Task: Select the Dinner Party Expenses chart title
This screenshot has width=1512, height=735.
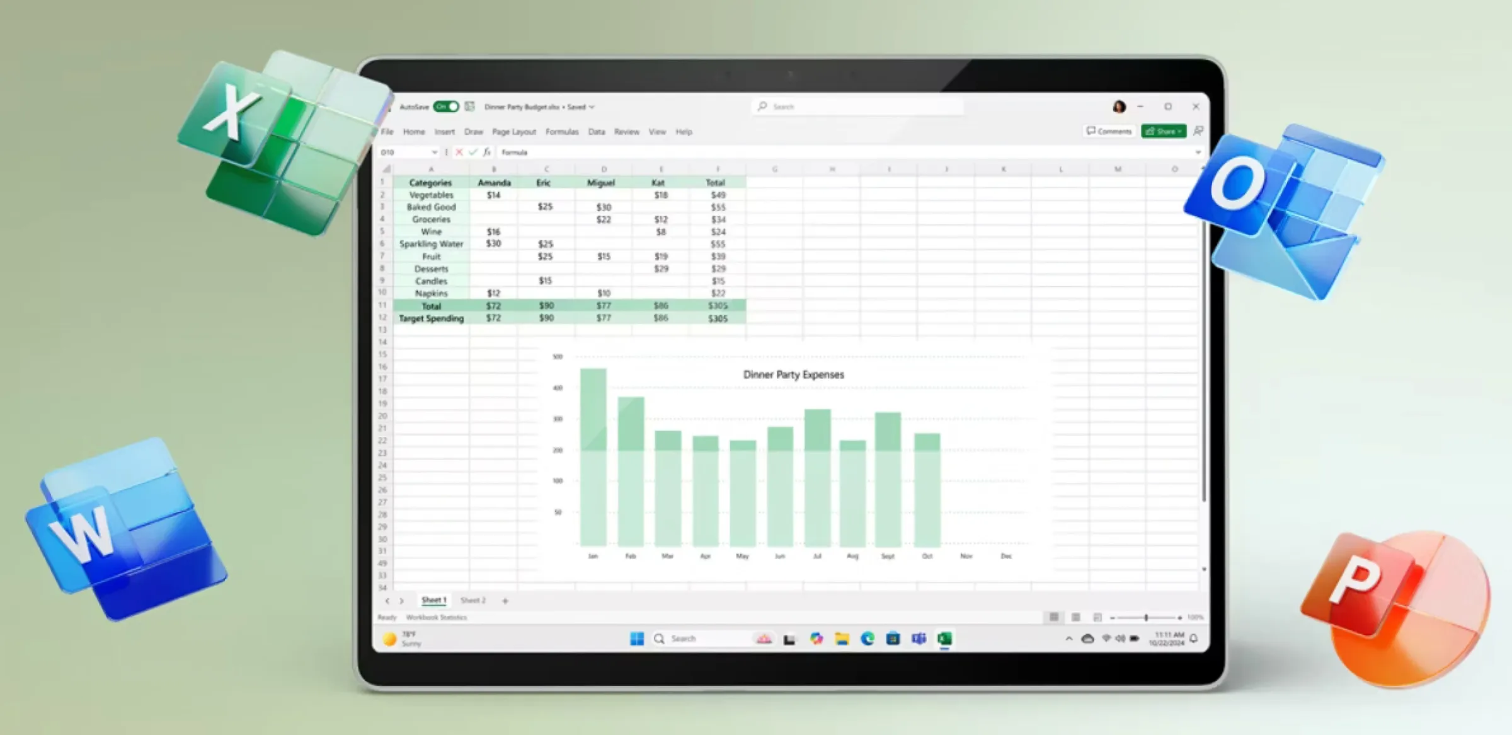Action: click(x=794, y=374)
